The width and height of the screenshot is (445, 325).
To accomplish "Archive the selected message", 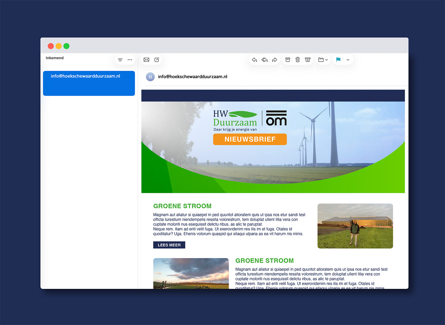I will [287, 60].
